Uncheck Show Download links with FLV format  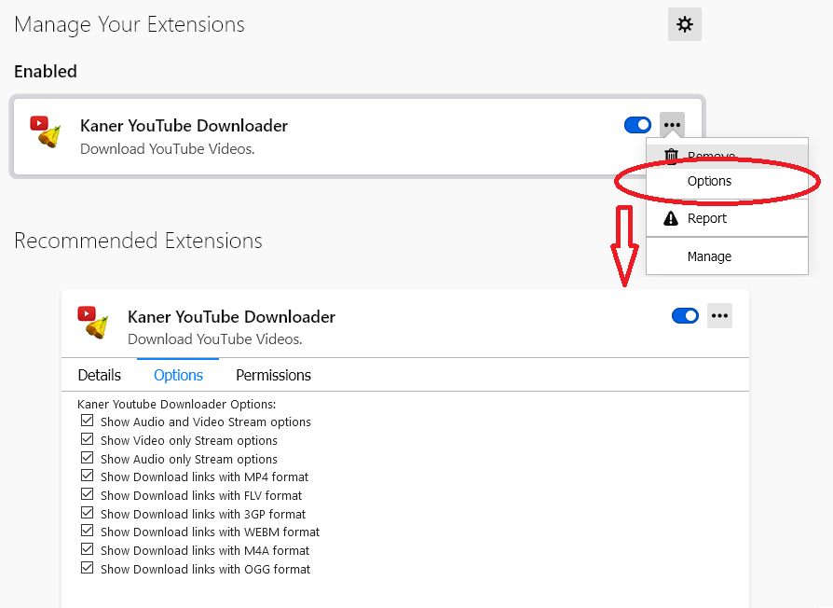[88, 494]
